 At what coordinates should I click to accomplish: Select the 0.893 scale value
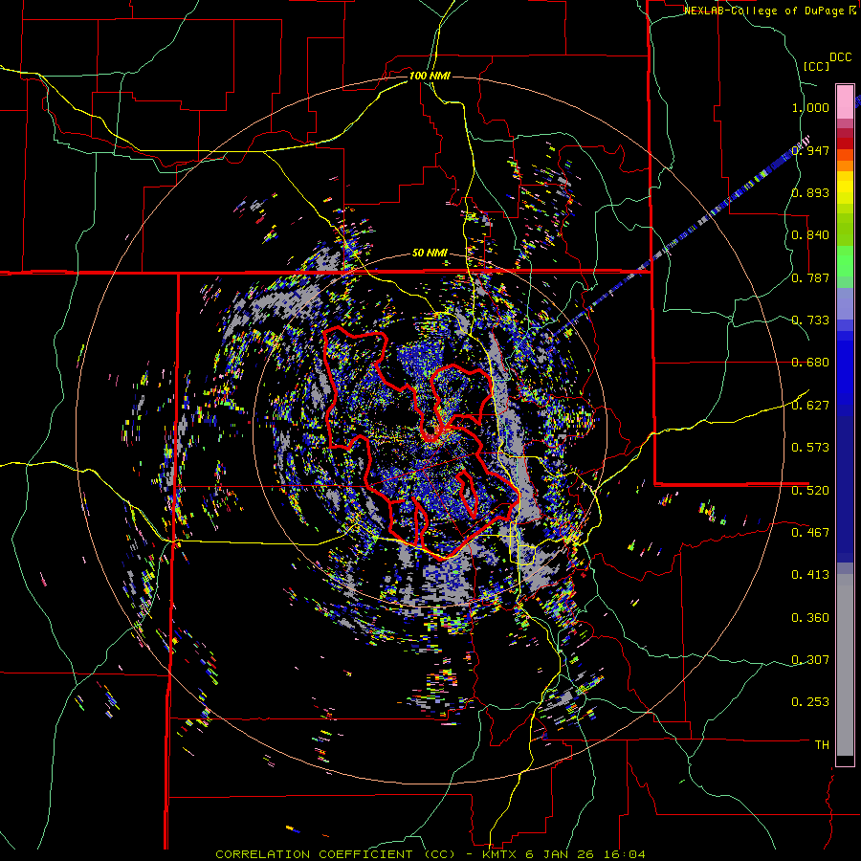pyautogui.click(x=810, y=192)
